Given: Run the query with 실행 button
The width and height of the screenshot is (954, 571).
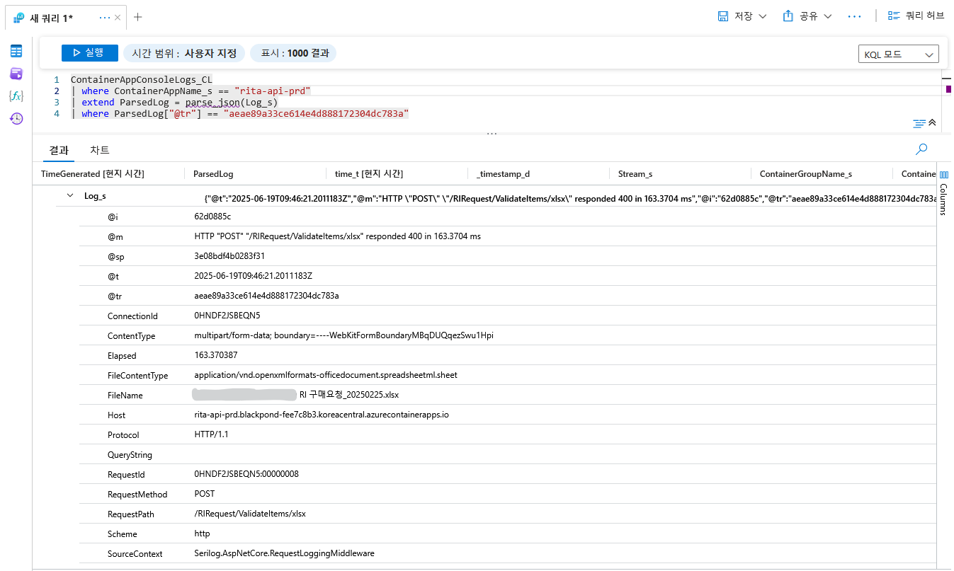Looking at the screenshot, I should (x=89, y=53).
